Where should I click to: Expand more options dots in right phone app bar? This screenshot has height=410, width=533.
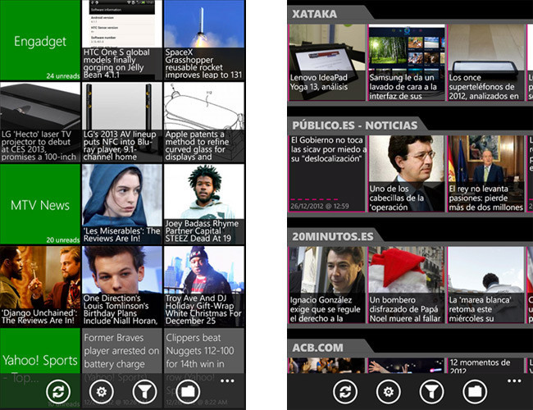[514, 380]
